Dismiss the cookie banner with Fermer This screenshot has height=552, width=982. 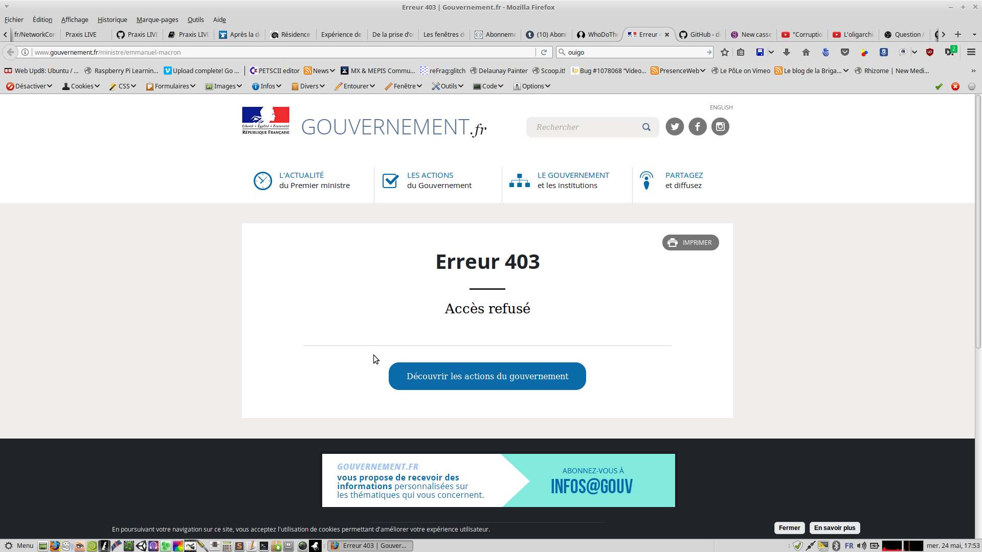pyautogui.click(x=789, y=528)
